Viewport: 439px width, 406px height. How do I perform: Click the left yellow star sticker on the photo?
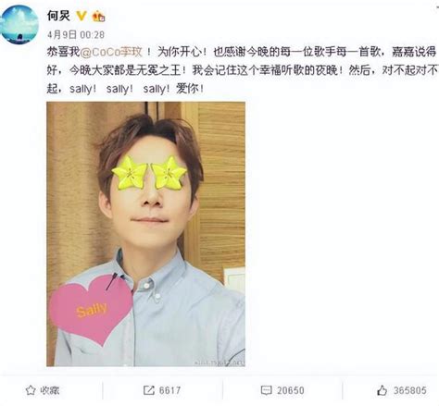pos(129,173)
